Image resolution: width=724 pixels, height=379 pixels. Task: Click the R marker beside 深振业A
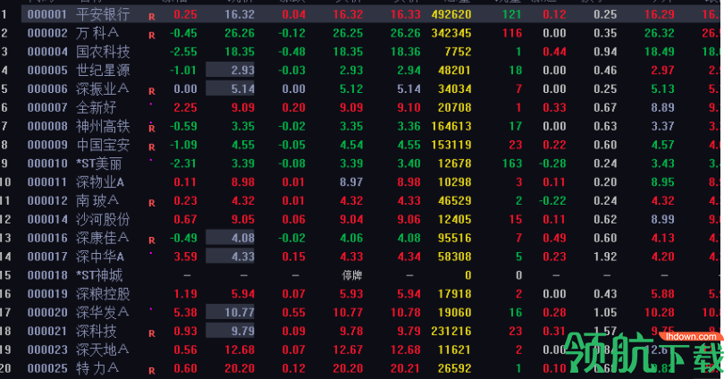pos(152,91)
